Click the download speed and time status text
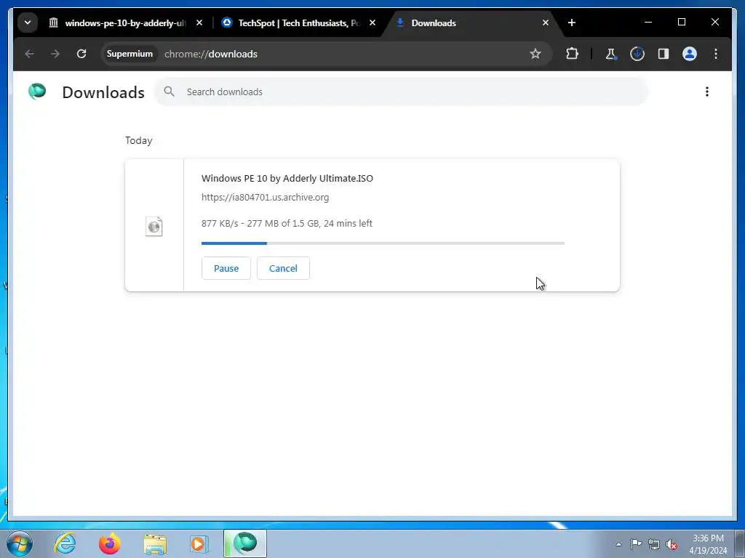This screenshot has width=745, height=558. (x=287, y=224)
